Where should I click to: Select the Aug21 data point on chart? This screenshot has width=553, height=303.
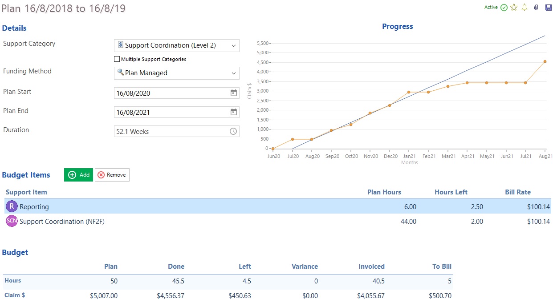[545, 61]
